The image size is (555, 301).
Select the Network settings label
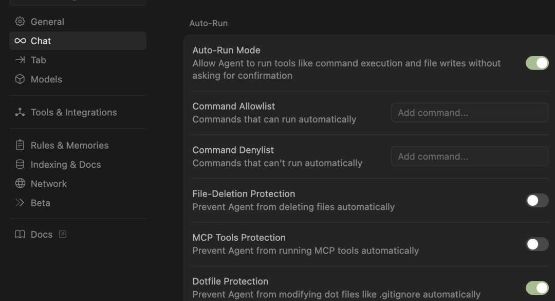point(49,184)
